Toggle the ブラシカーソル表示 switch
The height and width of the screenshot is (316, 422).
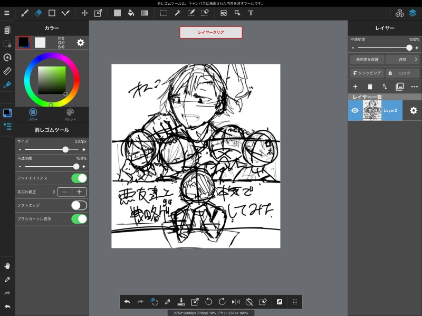coord(79,219)
